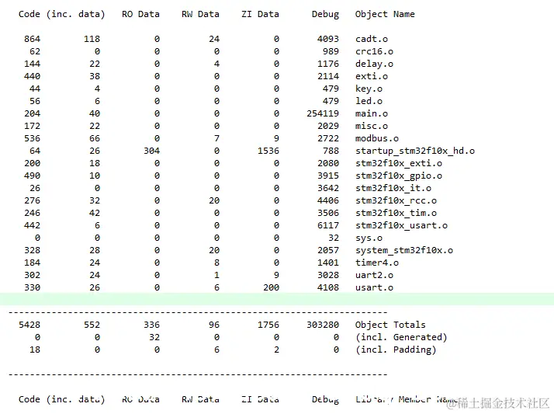Select total RO Data value 336
The height and width of the screenshot is (414, 554).
[151, 325]
